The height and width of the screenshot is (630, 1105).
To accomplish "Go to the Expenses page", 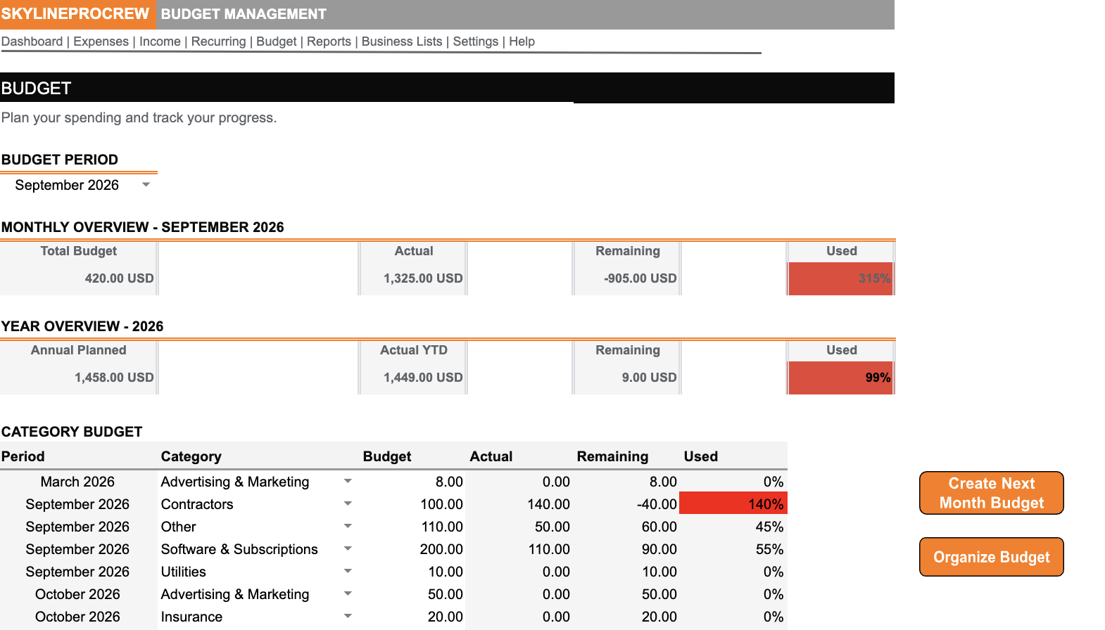I will point(101,41).
